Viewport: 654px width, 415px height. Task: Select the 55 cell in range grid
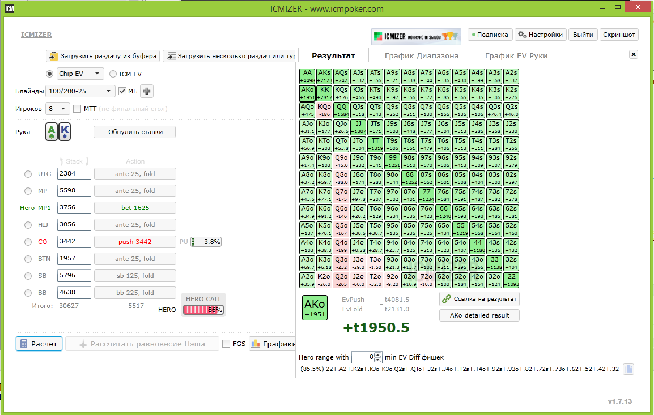click(461, 230)
